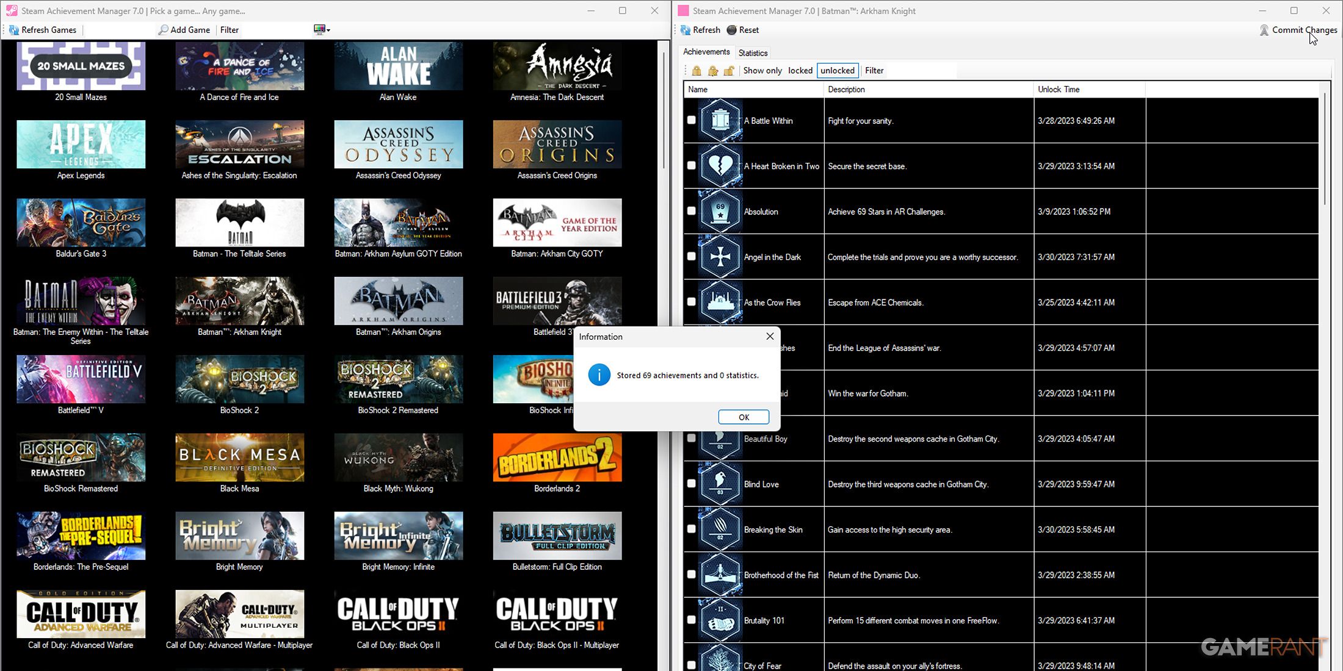1343x671 pixels.
Task: Toggle checkbox for A Heart Broken in Two
Action: point(691,165)
